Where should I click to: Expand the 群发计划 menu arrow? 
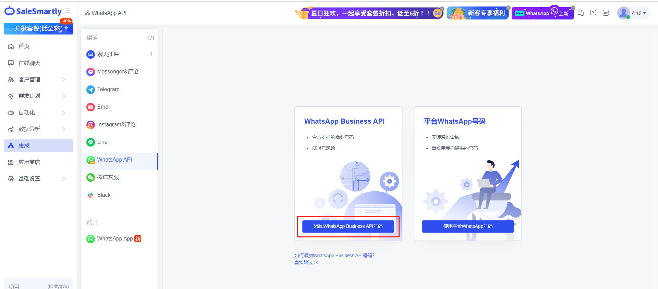(x=64, y=96)
